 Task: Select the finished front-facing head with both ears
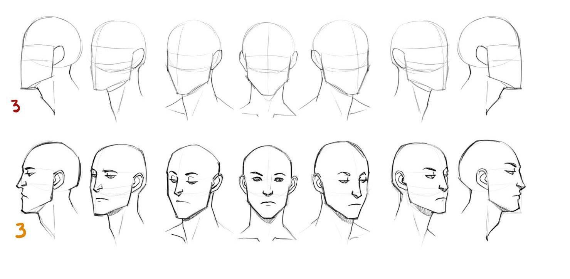[267, 193]
